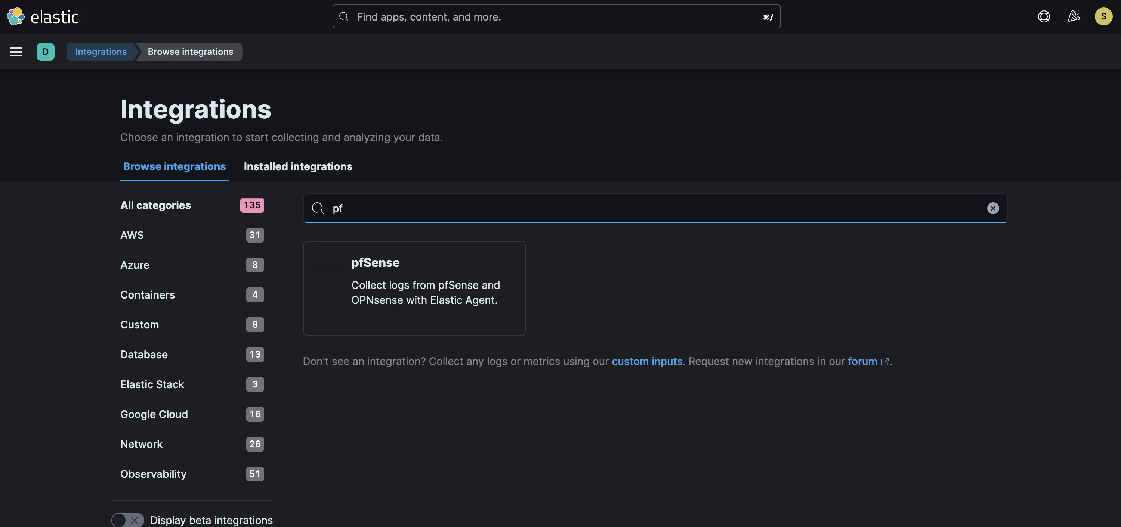Filter by Custom category
The width and height of the screenshot is (1121, 527).
[192, 325]
